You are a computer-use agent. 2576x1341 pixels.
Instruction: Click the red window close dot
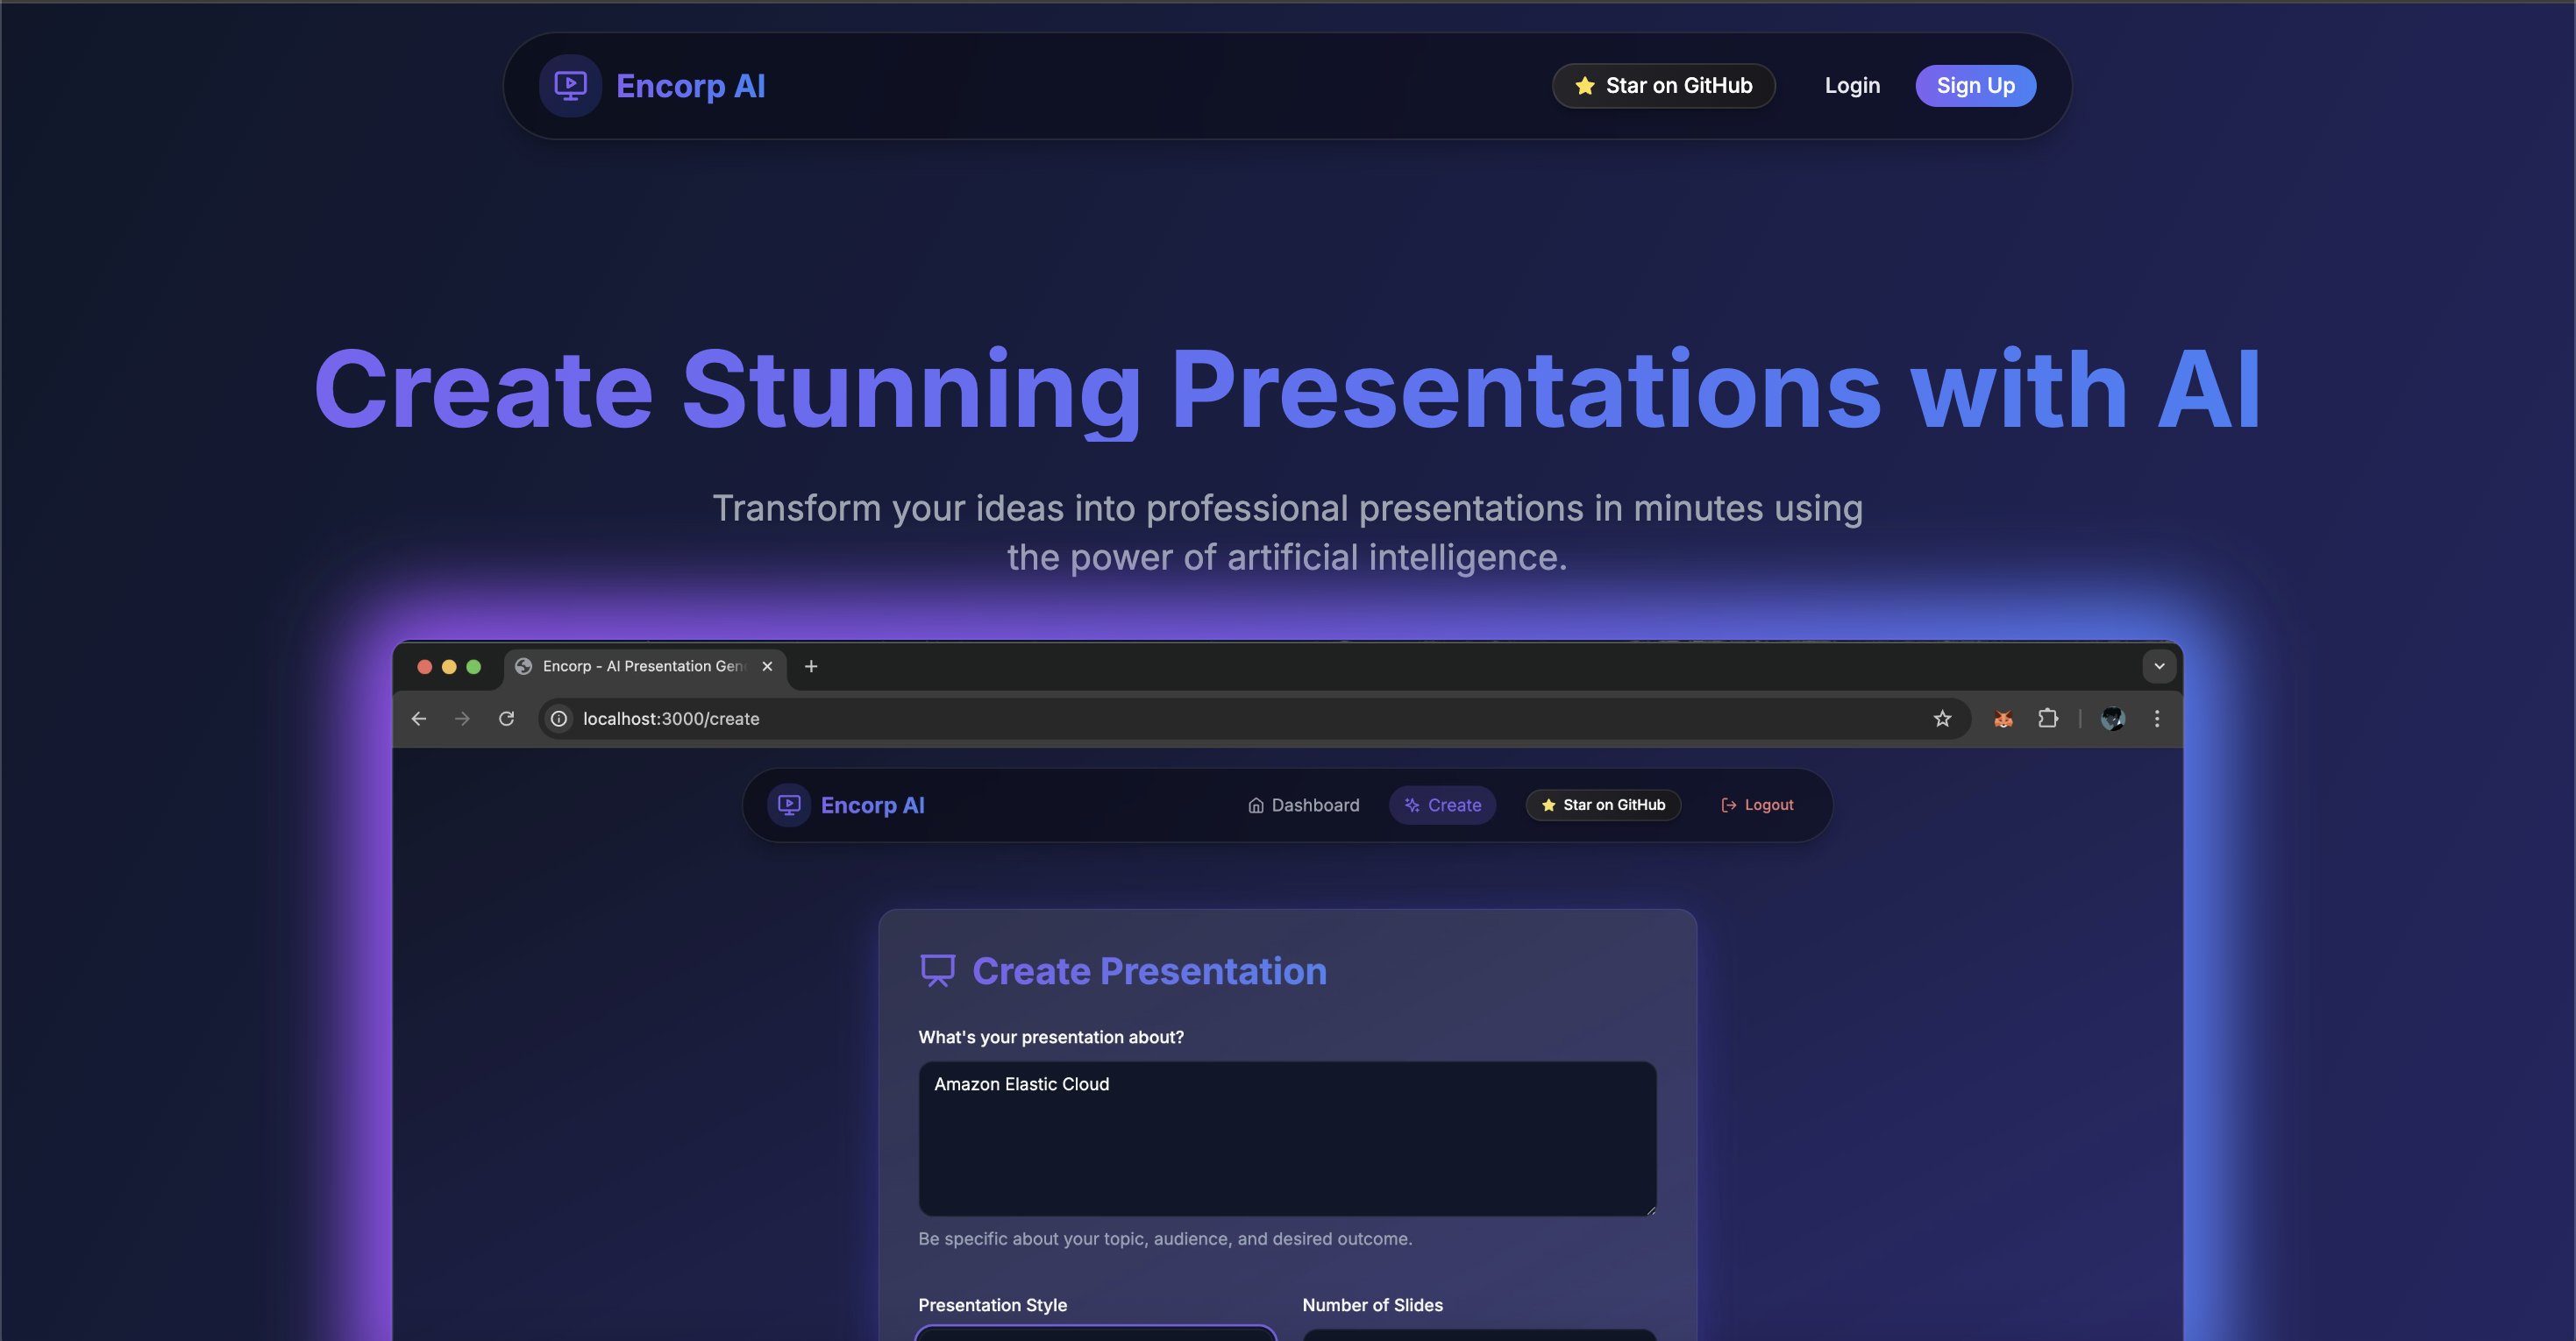(x=424, y=667)
